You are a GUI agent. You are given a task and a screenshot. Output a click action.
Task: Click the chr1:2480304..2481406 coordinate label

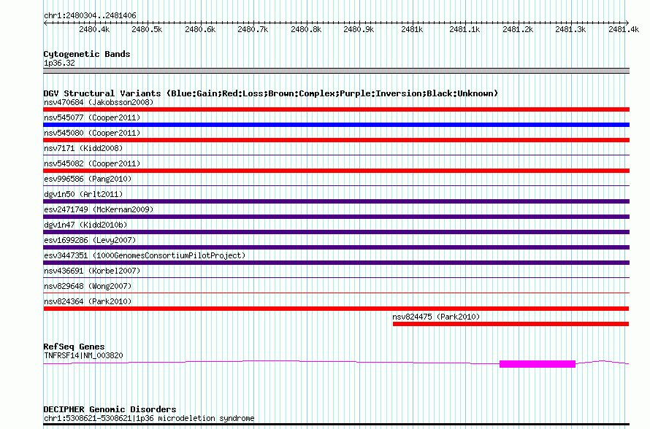click(90, 15)
